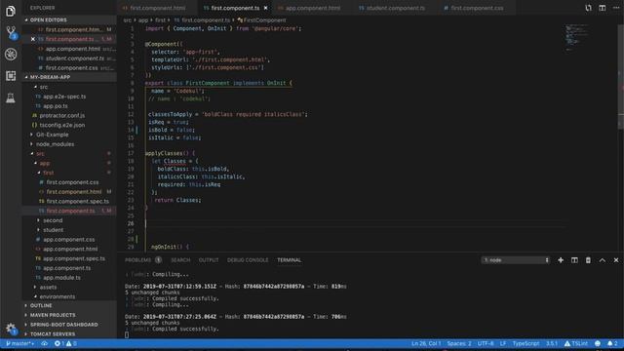Kill the terminal with trash icon
Image resolution: width=624 pixels, height=351 pixels.
[x=588, y=260]
